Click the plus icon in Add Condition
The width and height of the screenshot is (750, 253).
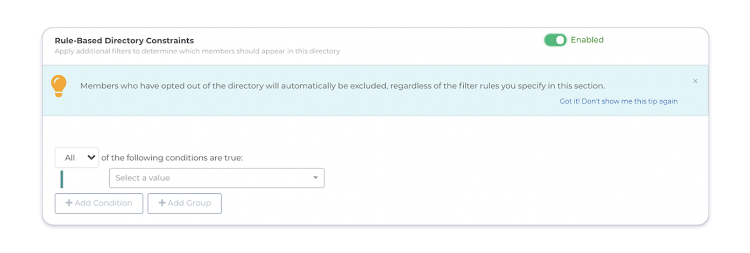coord(69,203)
